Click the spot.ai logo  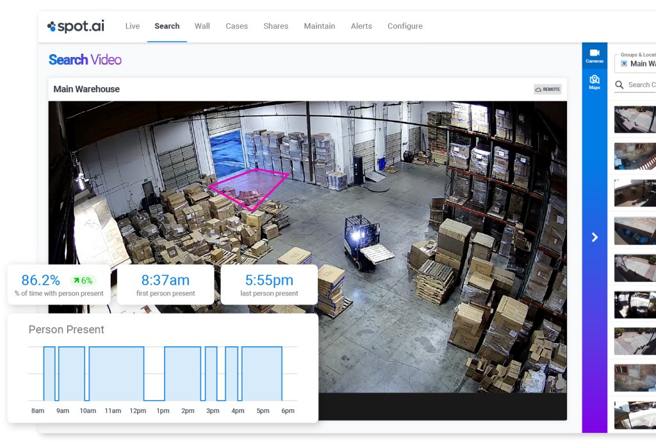point(76,26)
